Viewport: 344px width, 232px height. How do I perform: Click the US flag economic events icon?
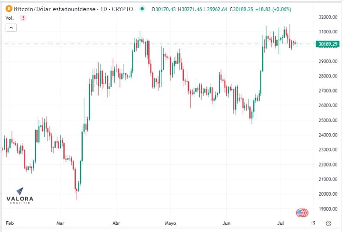[302, 212]
